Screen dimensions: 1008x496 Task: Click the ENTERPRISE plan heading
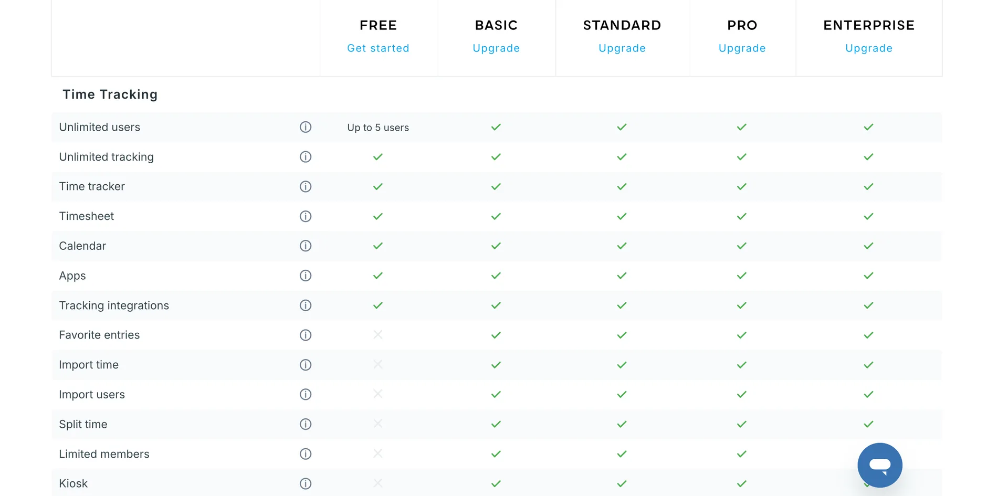tap(869, 25)
